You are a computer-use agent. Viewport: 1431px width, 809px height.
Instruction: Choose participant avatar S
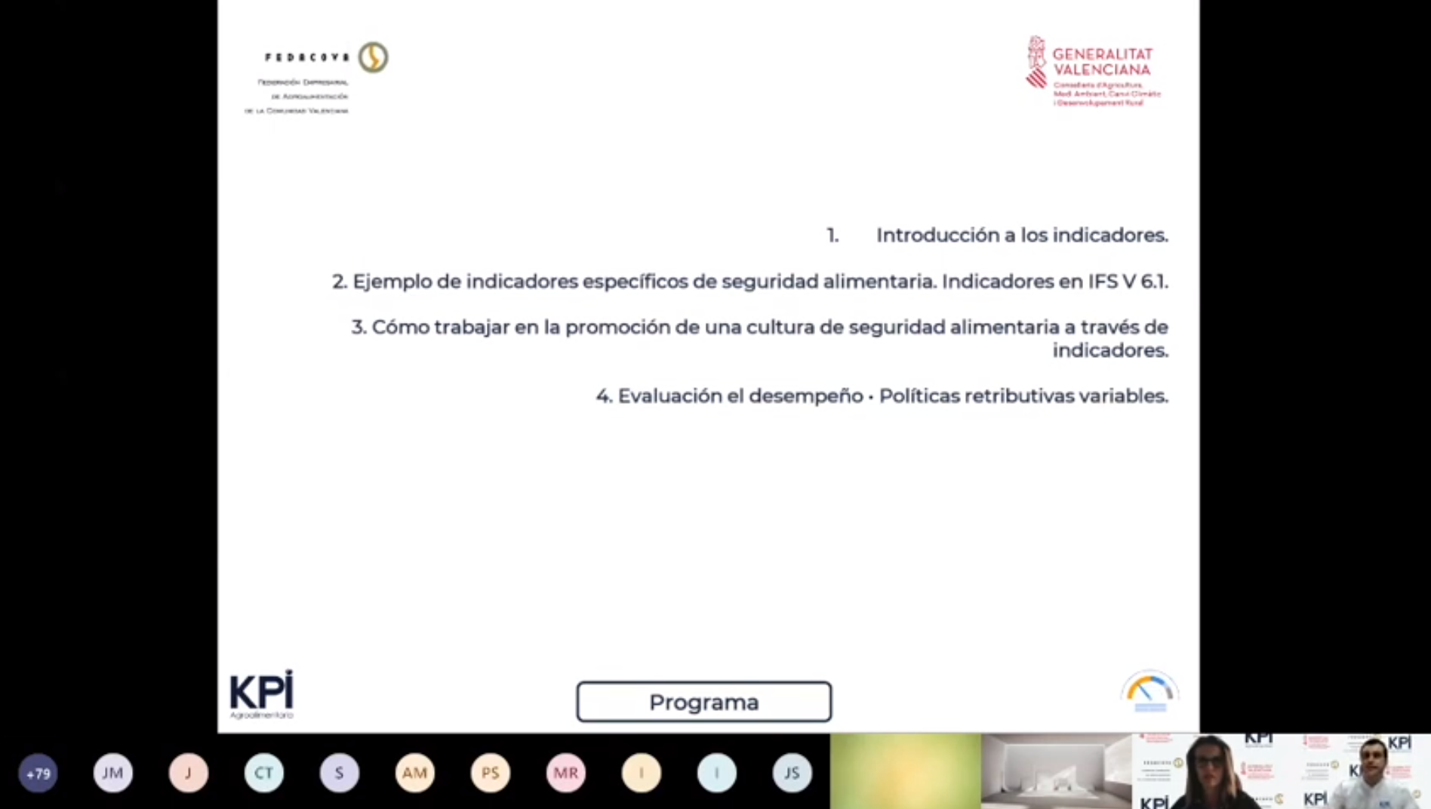click(340, 773)
